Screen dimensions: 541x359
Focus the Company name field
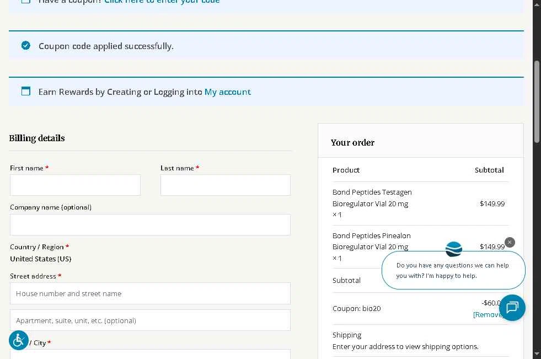(x=150, y=225)
